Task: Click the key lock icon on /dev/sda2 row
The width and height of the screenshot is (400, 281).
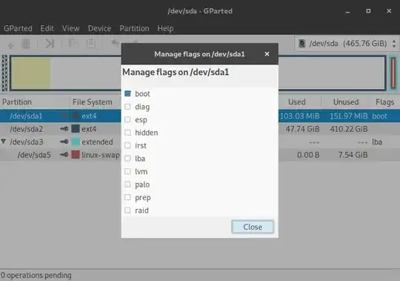Action: [x=64, y=129]
